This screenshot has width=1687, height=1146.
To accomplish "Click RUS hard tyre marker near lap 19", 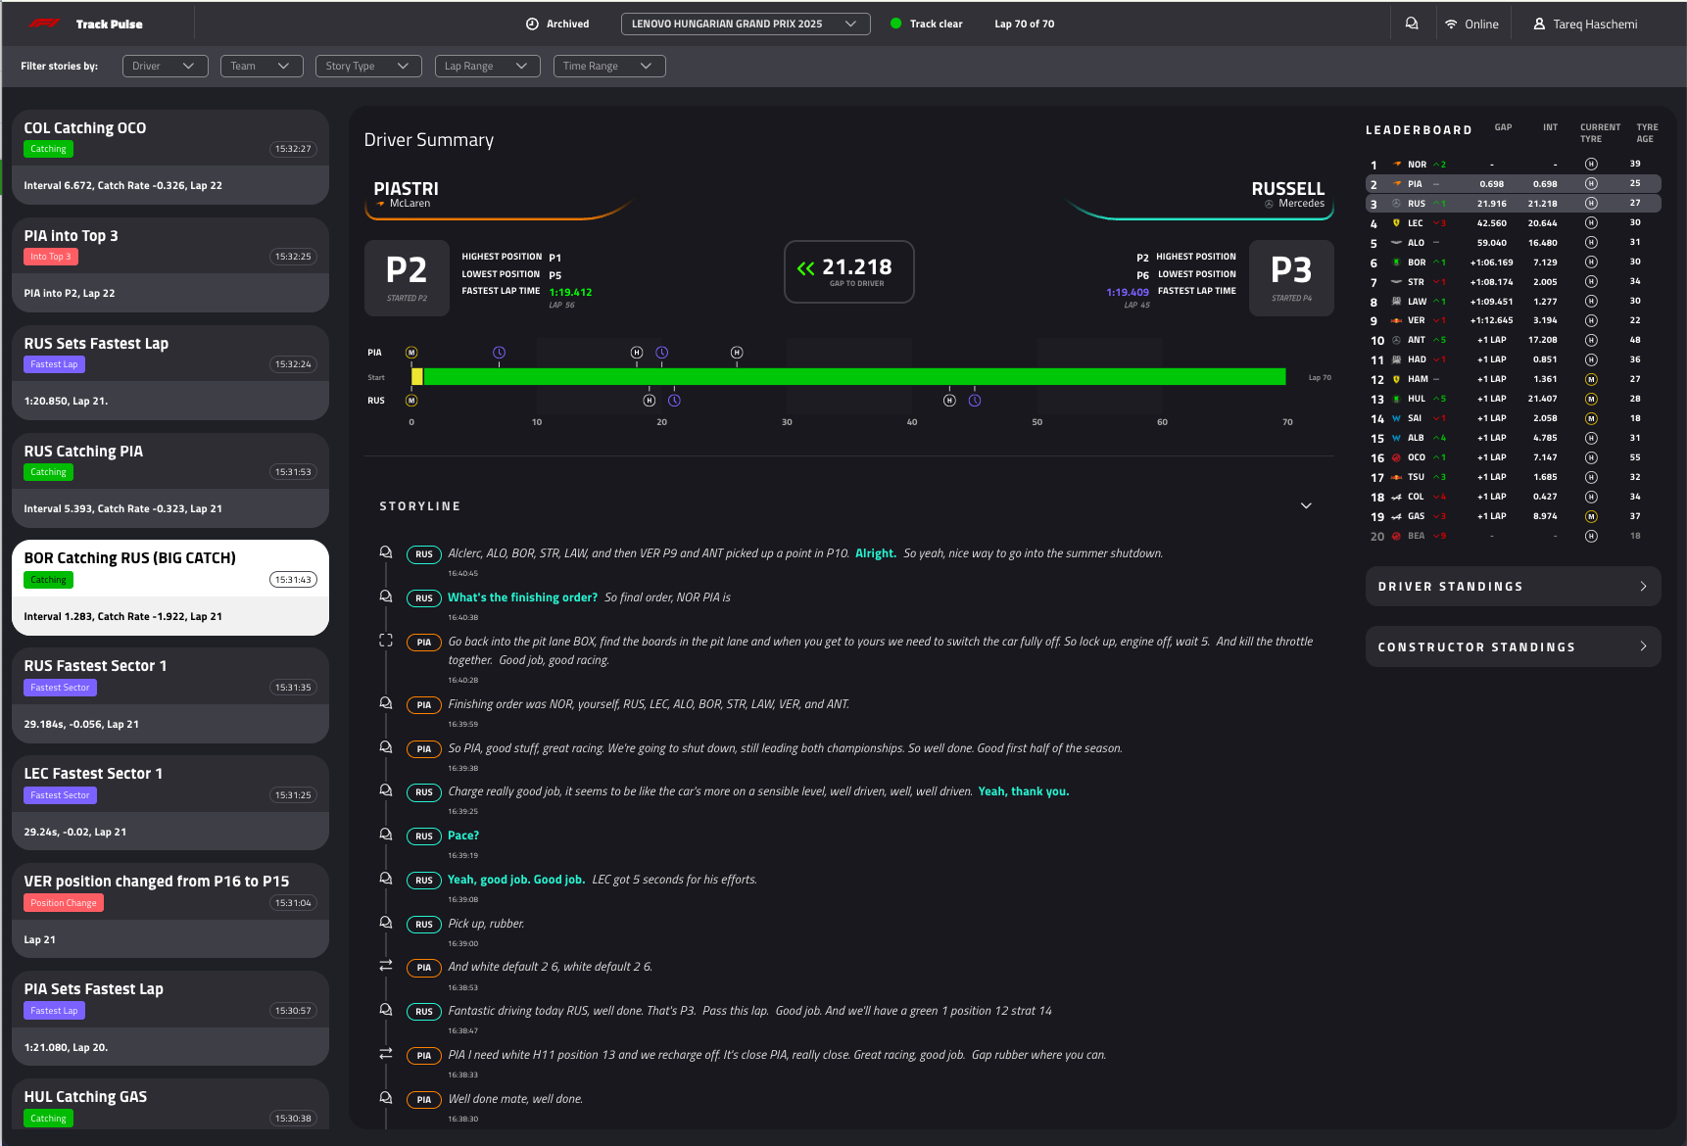I will pos(650,401).
